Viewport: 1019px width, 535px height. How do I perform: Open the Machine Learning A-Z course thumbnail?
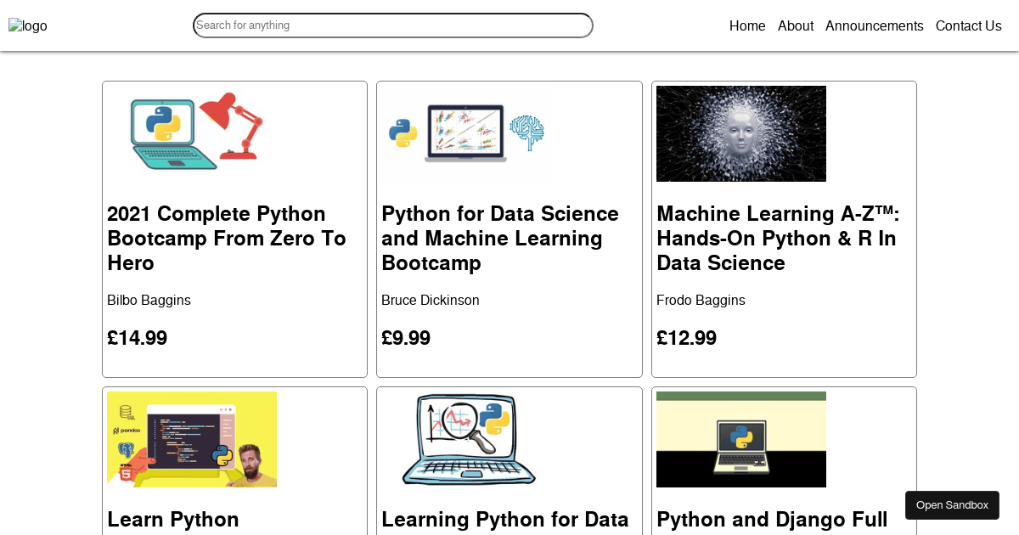click(x=740, y=133)
